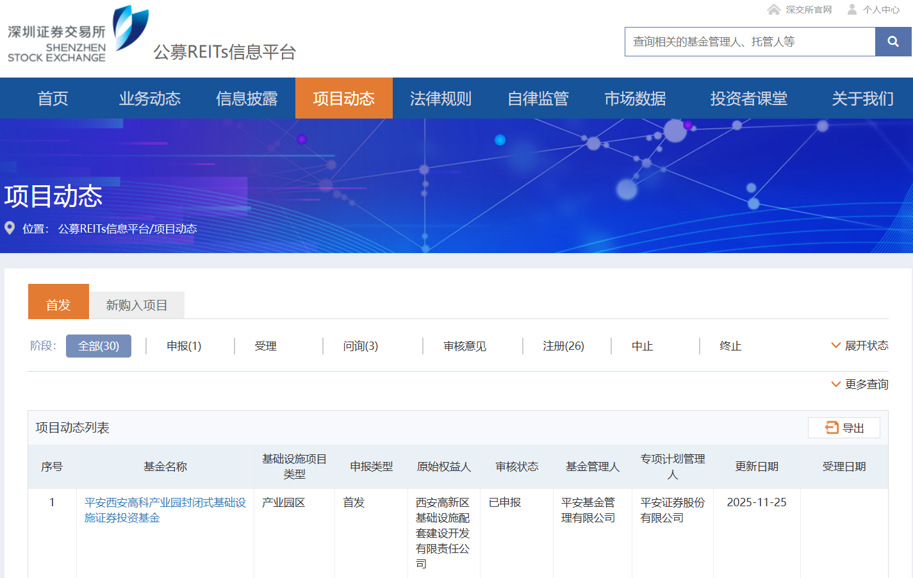Screen dimensions: 913x578
Task: Filter by 注册(26) stage
Action: pyautogui.click(x=563, y=346)
